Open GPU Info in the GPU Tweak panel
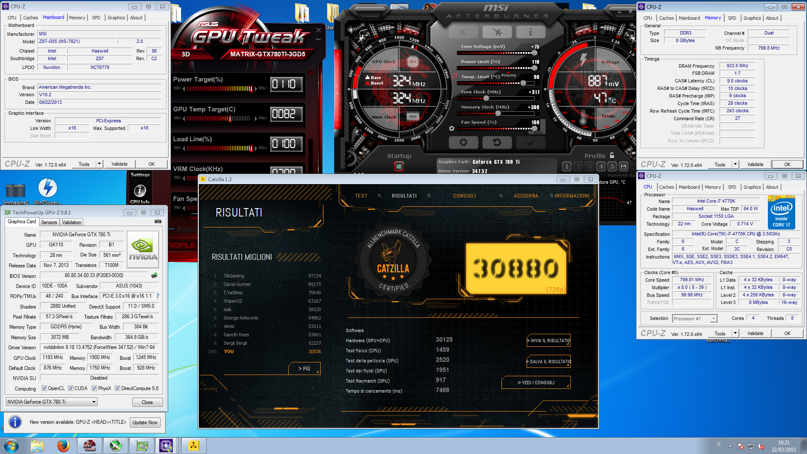Image resolution: width=807 pixels, height=454 pixels. (140, 194)
